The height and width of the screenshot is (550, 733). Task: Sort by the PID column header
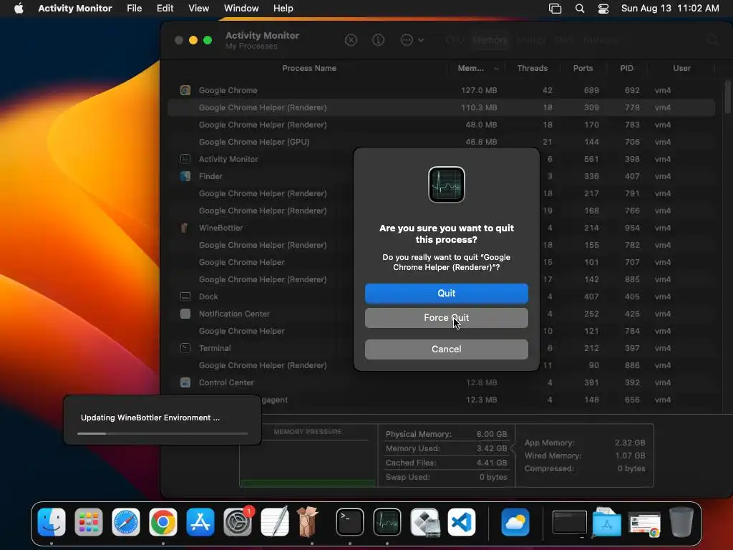(626, 68)
